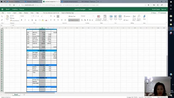Expand Find & Select menu
Screen dimensions: 174x98
click(139, 18)
